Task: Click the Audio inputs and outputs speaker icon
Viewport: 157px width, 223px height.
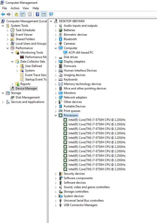Action: coord(60,26)
